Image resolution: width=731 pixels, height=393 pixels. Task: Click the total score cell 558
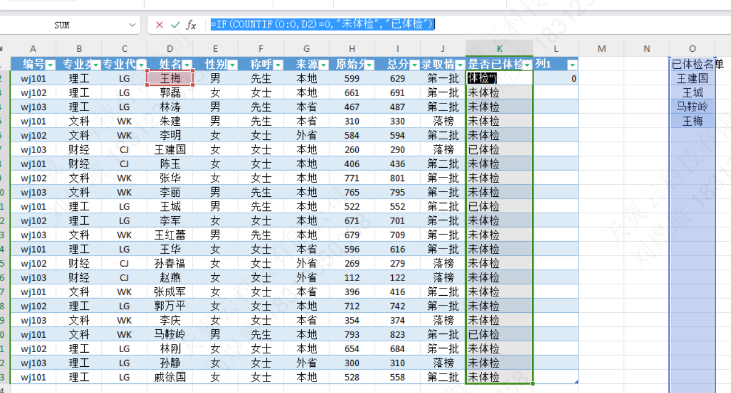397,377
